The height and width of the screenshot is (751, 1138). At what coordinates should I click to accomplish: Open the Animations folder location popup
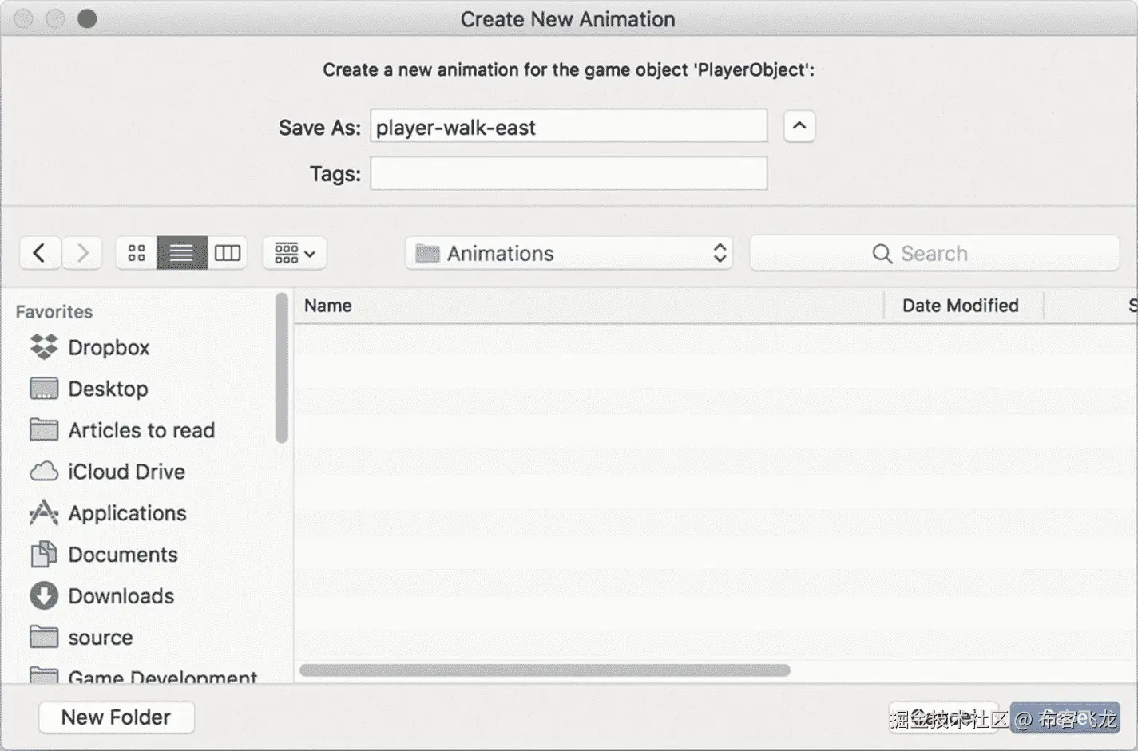tap(569, 253)
